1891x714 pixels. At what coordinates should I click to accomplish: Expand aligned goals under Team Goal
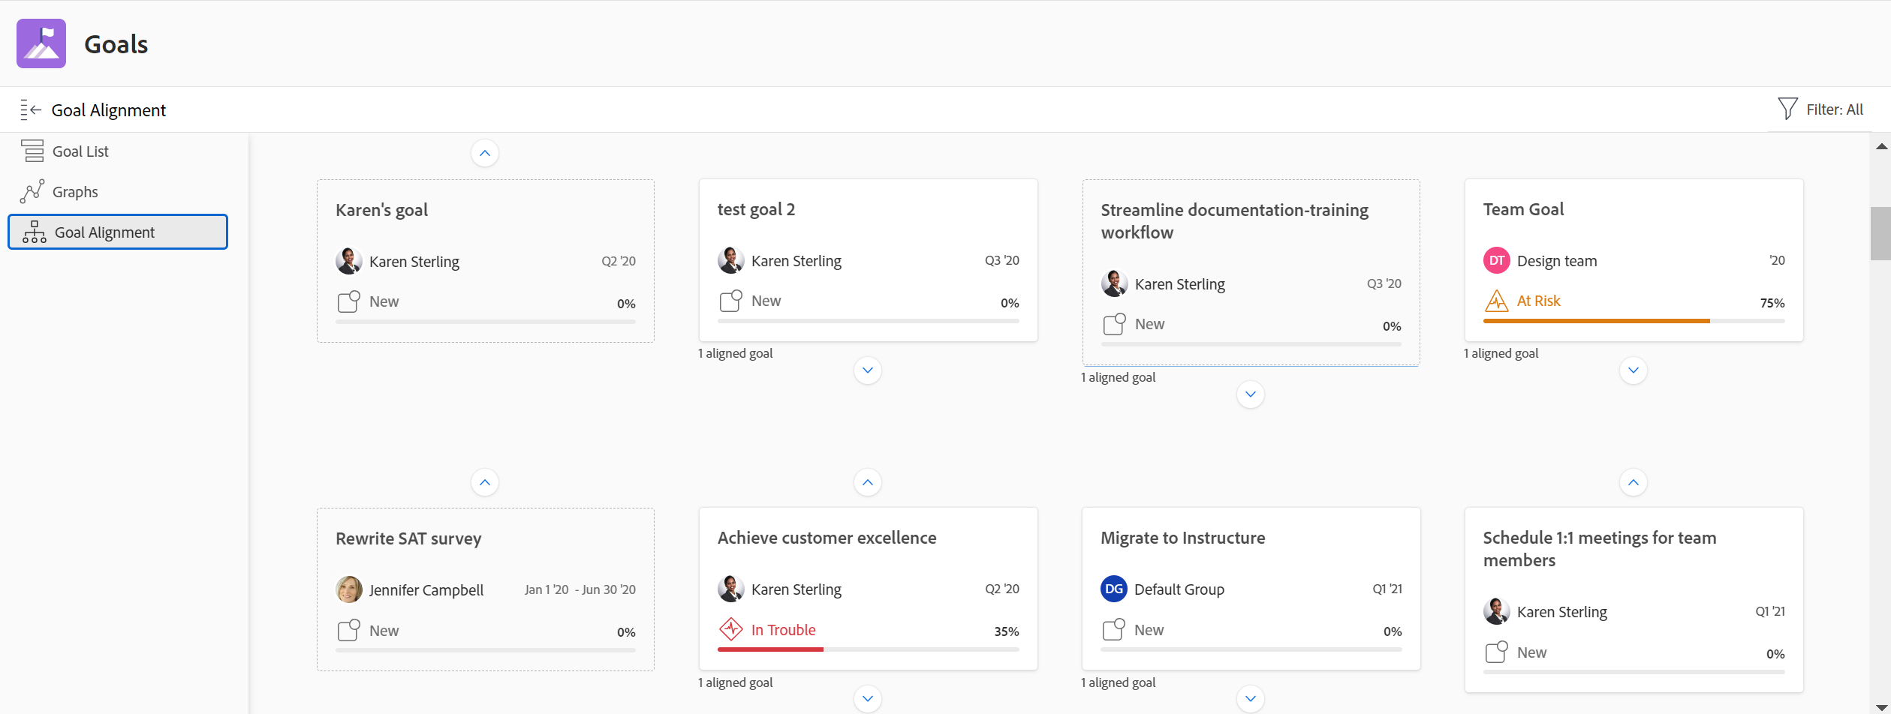tap(1634, 370)
